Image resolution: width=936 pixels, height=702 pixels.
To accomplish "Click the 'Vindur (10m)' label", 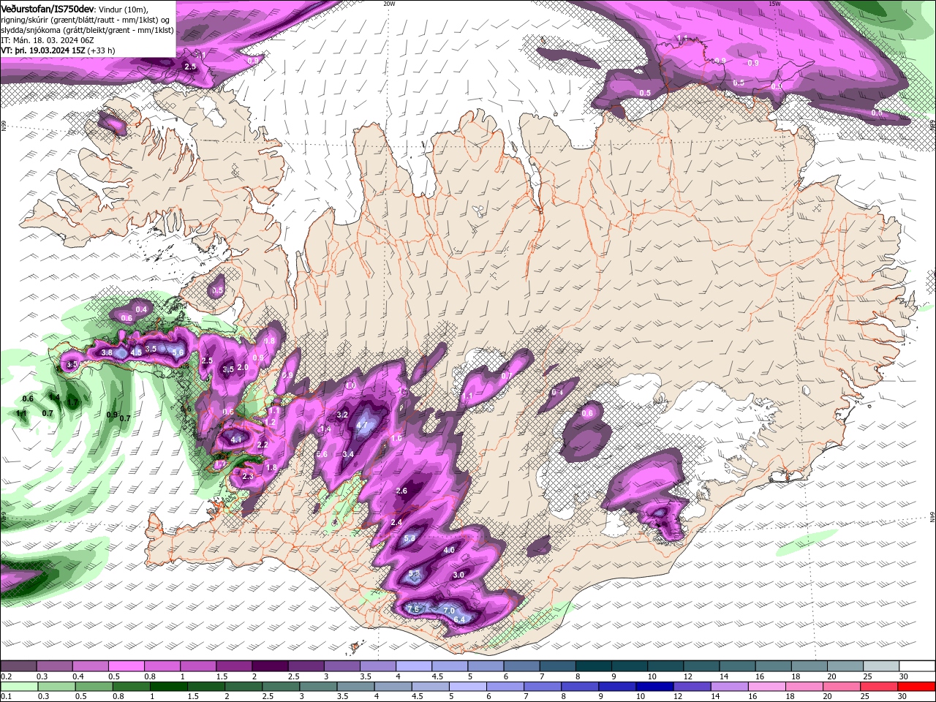I will tap(123, 9).
